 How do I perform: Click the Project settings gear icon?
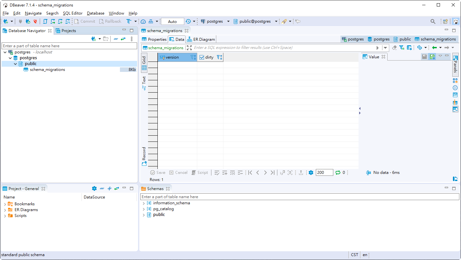click(x=94, y=188)
